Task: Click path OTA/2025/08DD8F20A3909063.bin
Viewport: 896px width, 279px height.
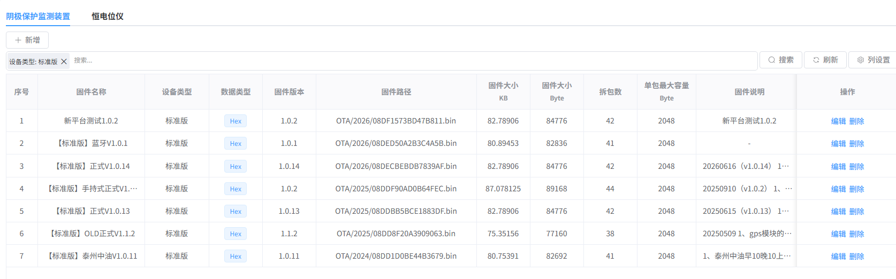Action: click(396, 234)
